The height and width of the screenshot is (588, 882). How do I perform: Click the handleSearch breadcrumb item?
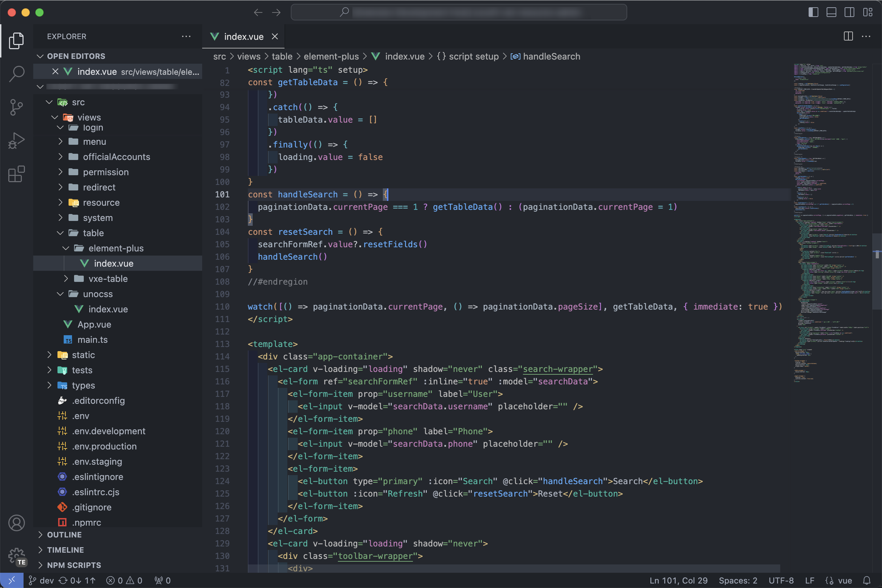coord(551,56)
